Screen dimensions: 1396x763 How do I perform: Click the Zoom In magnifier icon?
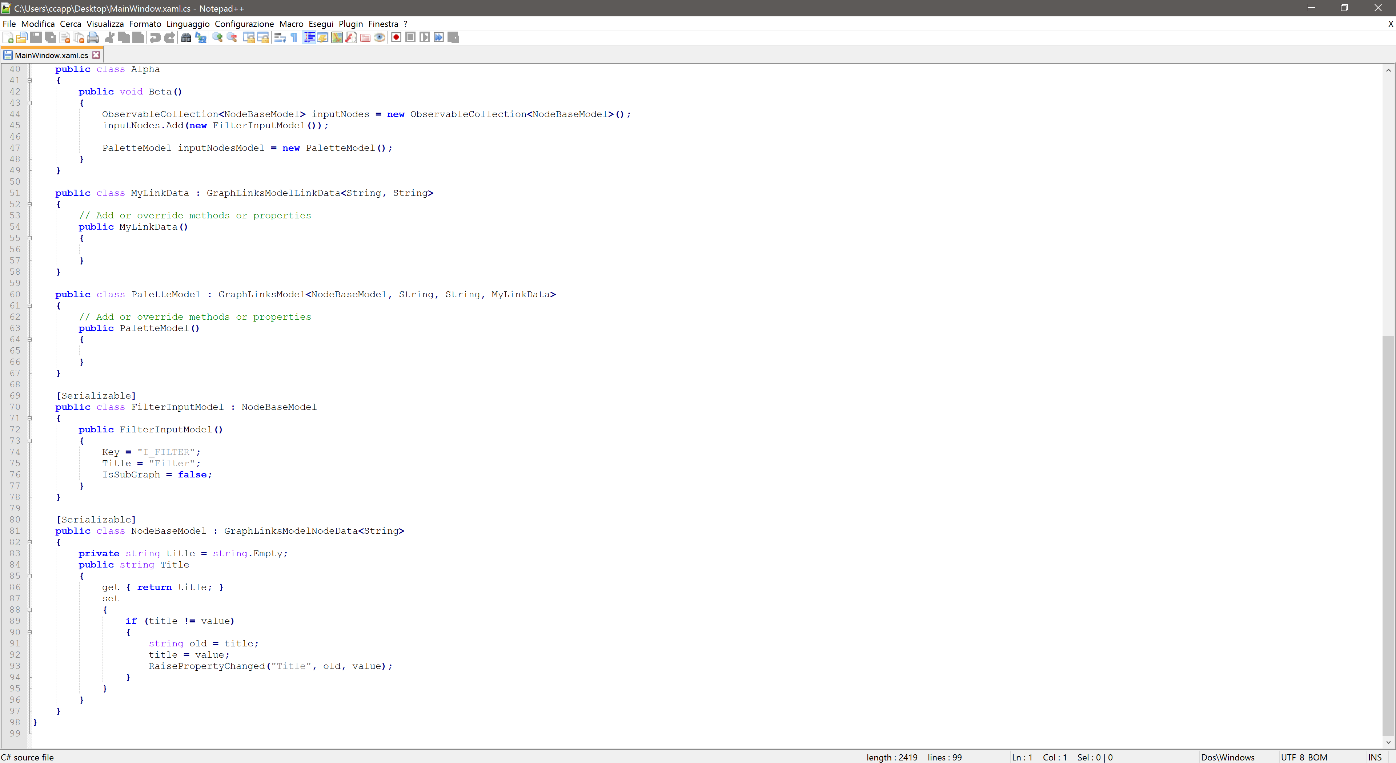coord(217,37)
